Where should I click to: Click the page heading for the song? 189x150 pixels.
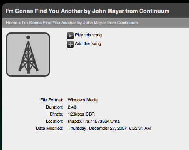tap(88, 11)
